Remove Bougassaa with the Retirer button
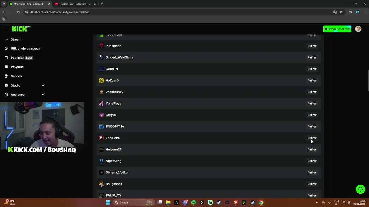Screen dimensions: 369x207 click(x=312, y=184)
